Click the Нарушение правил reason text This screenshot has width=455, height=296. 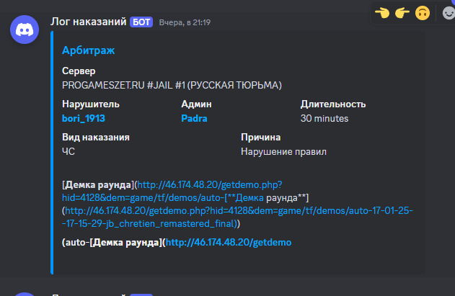tap(283, 152)
